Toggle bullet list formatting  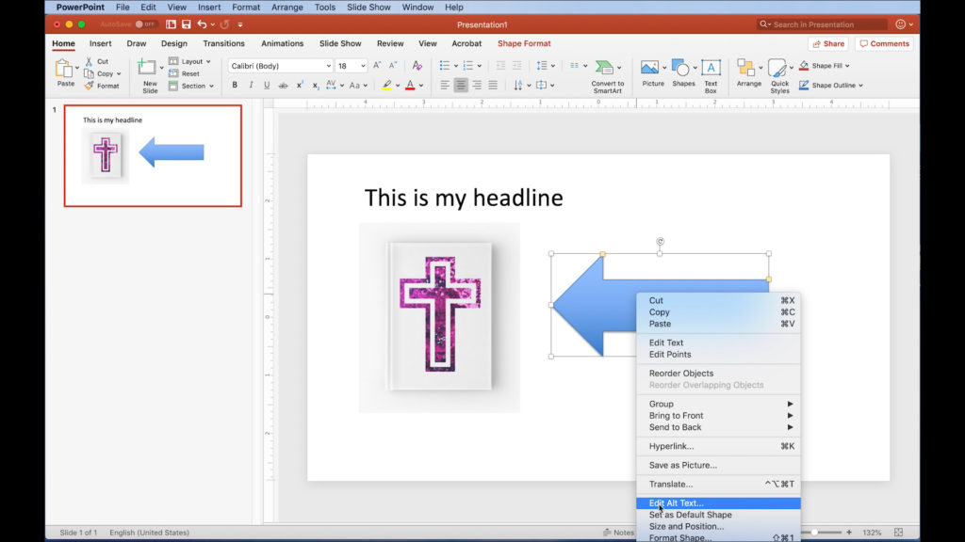click(445, 65)
